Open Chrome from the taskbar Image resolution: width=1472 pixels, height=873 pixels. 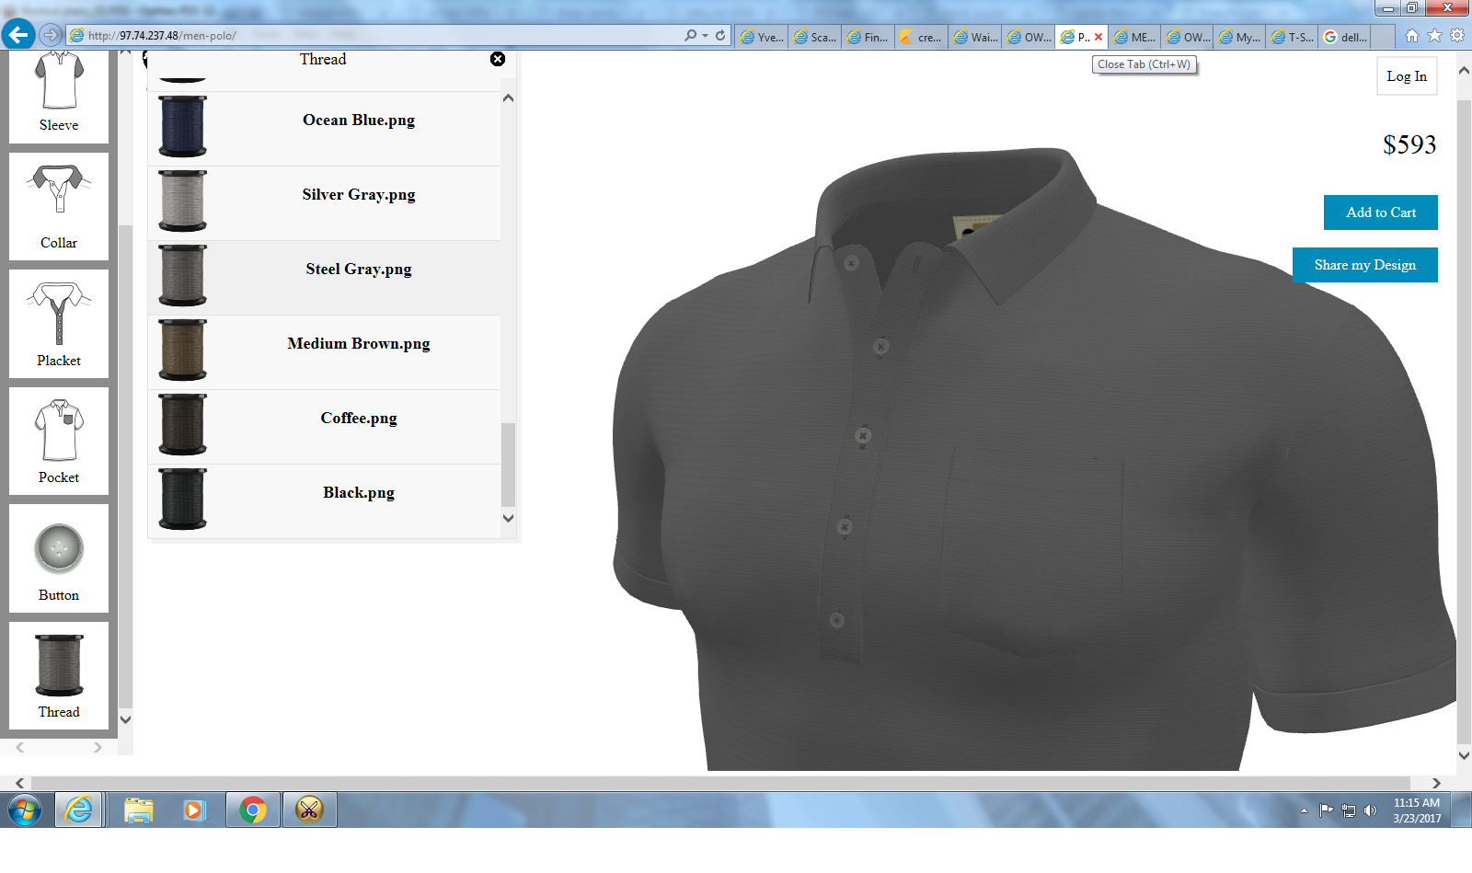tap(253, 810)
